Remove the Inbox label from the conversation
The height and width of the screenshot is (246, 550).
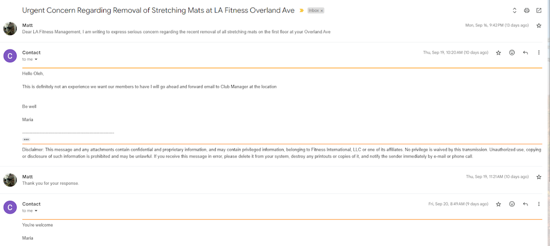click(322, 11)
